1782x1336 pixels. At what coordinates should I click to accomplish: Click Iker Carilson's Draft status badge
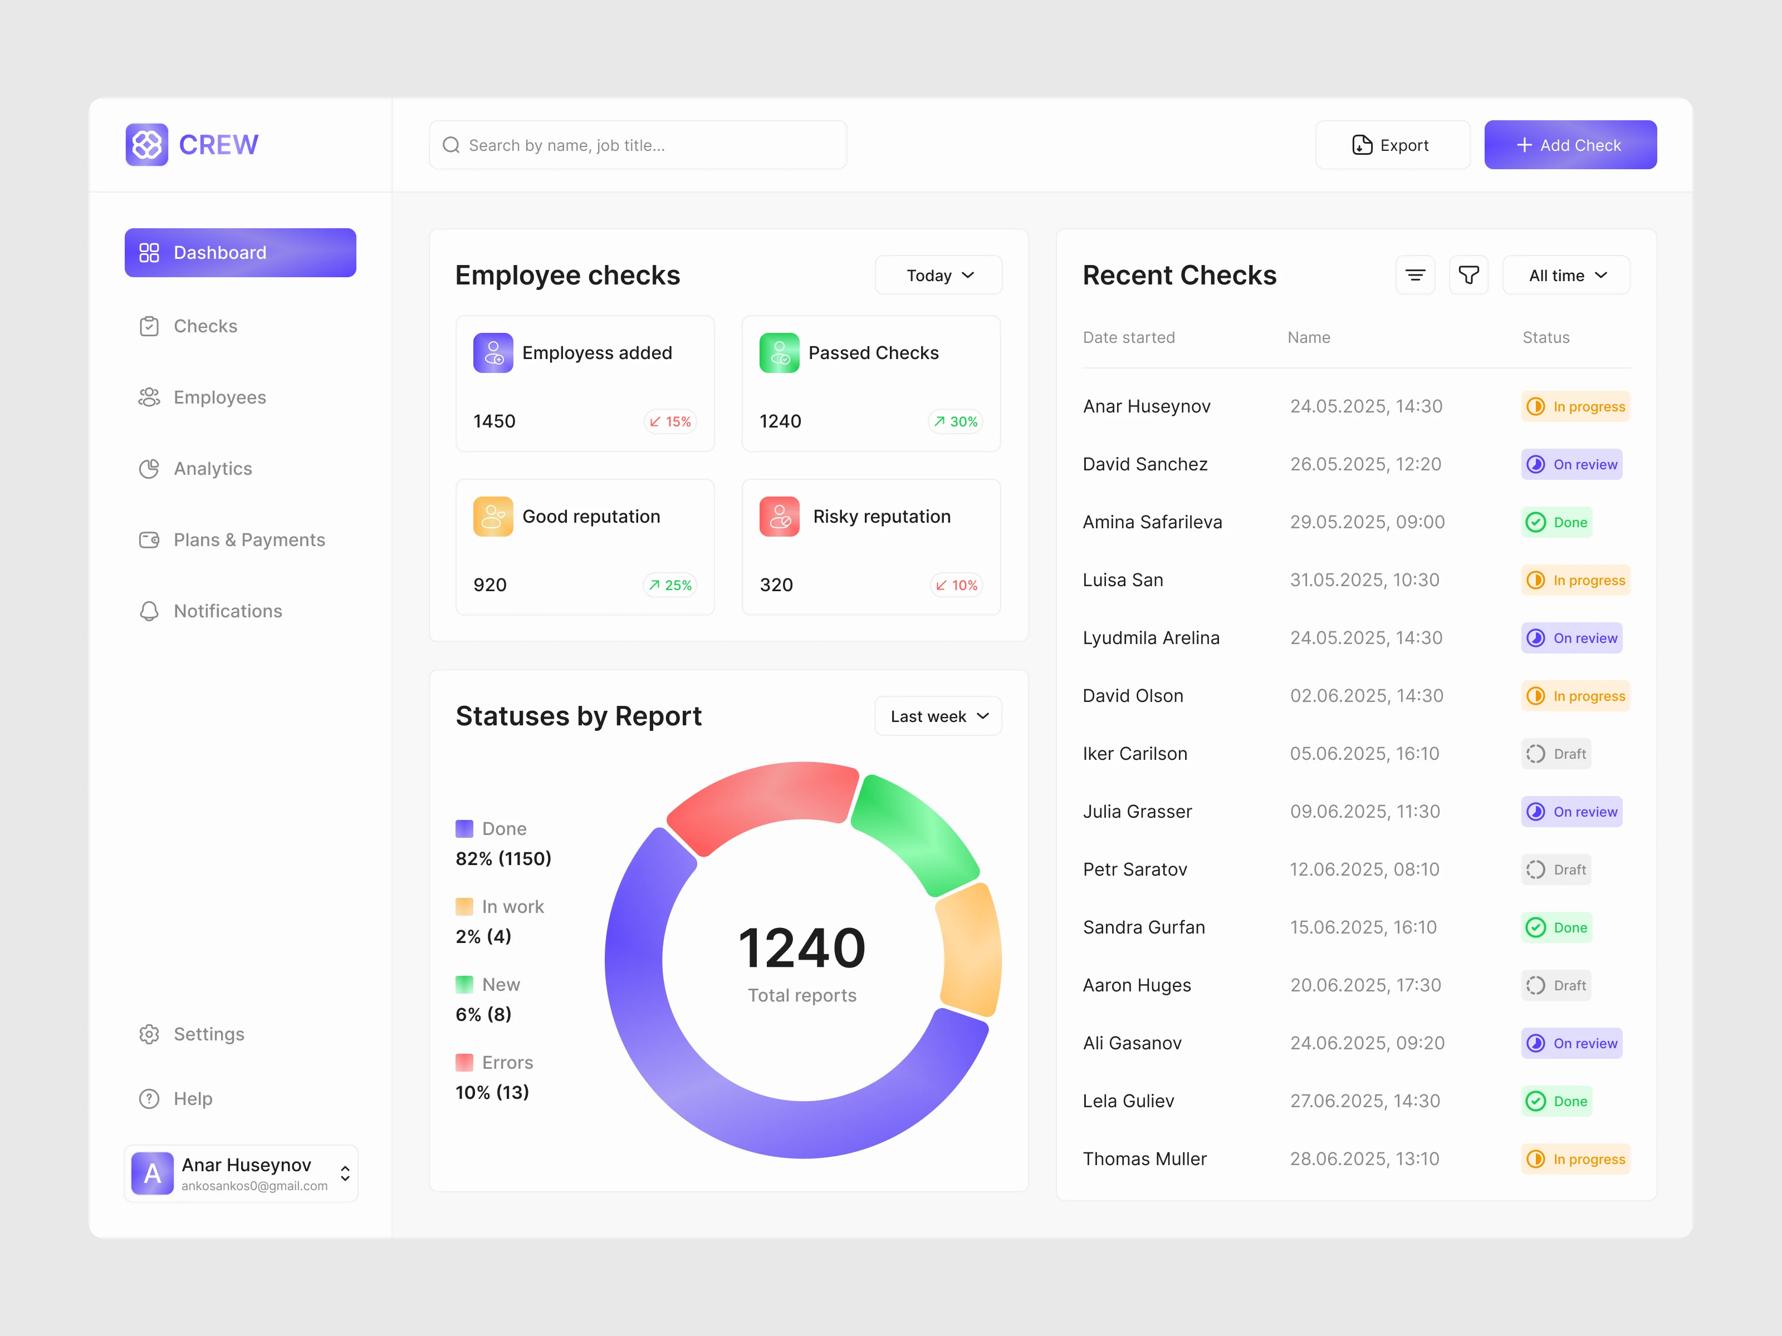coord(1555,754)
